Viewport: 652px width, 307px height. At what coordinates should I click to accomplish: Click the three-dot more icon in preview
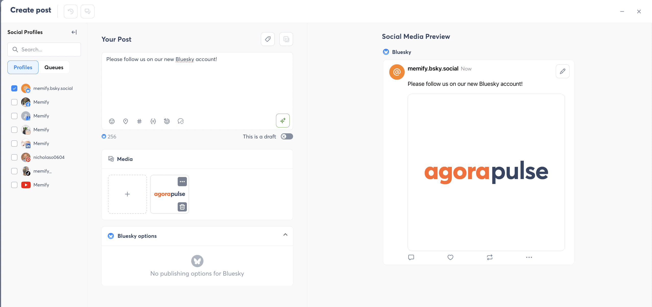[529, 257]
